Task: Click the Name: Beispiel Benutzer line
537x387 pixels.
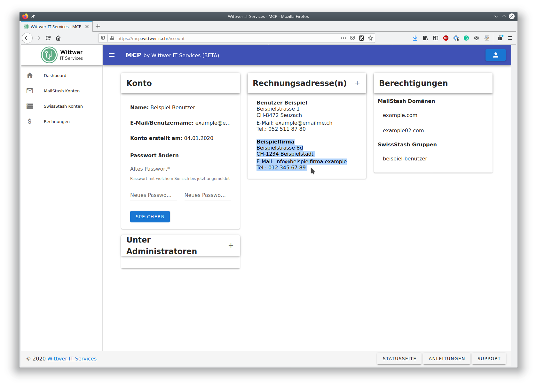Action: click(x=162, y=107)
